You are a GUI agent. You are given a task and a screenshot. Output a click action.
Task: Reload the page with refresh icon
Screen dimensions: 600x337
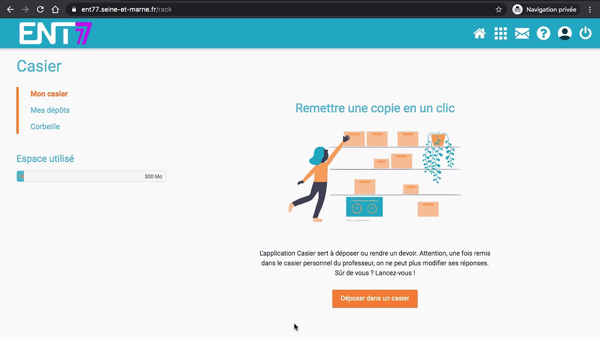(x=40, y=9)
